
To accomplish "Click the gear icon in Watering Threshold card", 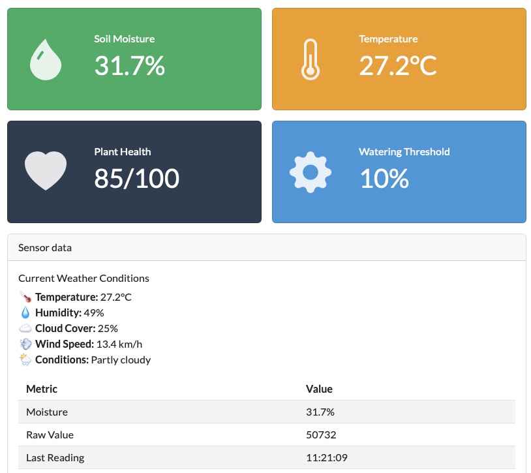I will [311, 172].
